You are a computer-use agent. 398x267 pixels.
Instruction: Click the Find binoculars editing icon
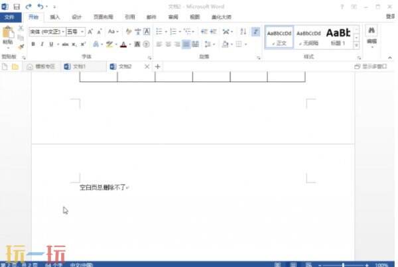pos(371,30)
